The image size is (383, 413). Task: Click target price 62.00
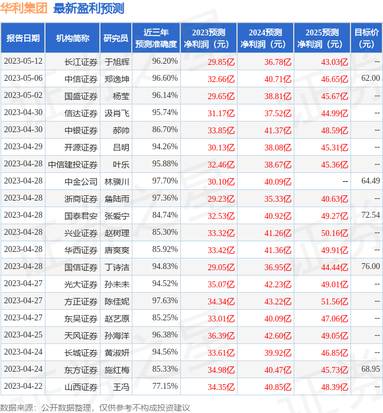click(x=371, y=78)
